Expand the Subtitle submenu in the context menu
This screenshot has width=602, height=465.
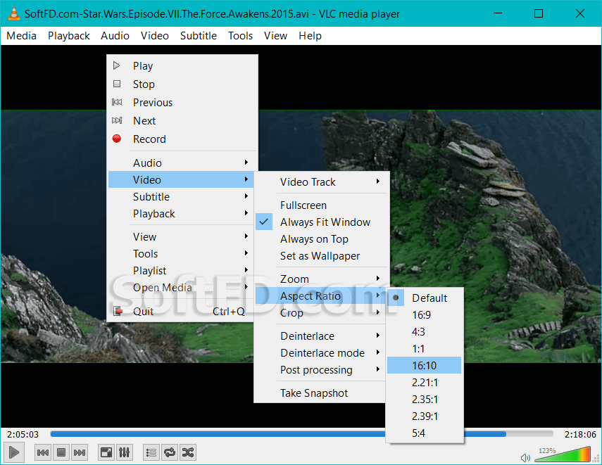coord(181,196)
